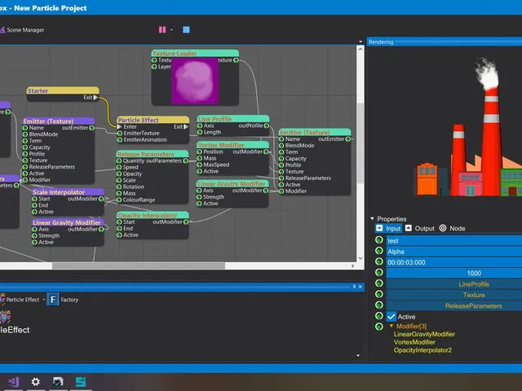This screenshot has height=391, width=522.
Task: Click the vertical scrollbar down arrow of the graph
Action: point(361,258)
